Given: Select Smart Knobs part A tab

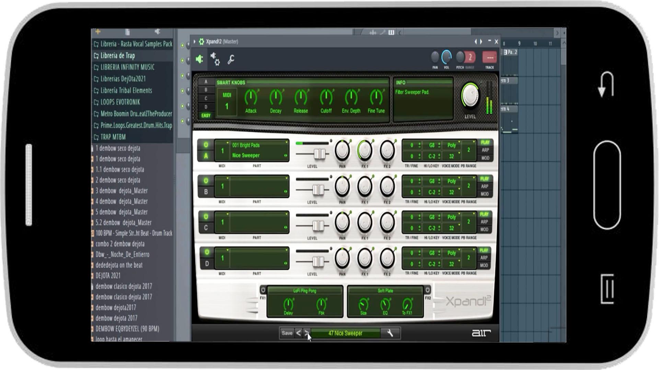Looking at the screenshot, I should 206,82.
